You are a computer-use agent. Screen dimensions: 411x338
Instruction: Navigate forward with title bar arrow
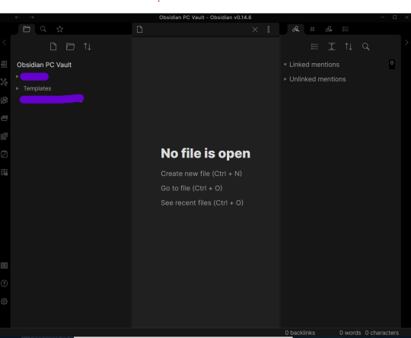point(32,18)
